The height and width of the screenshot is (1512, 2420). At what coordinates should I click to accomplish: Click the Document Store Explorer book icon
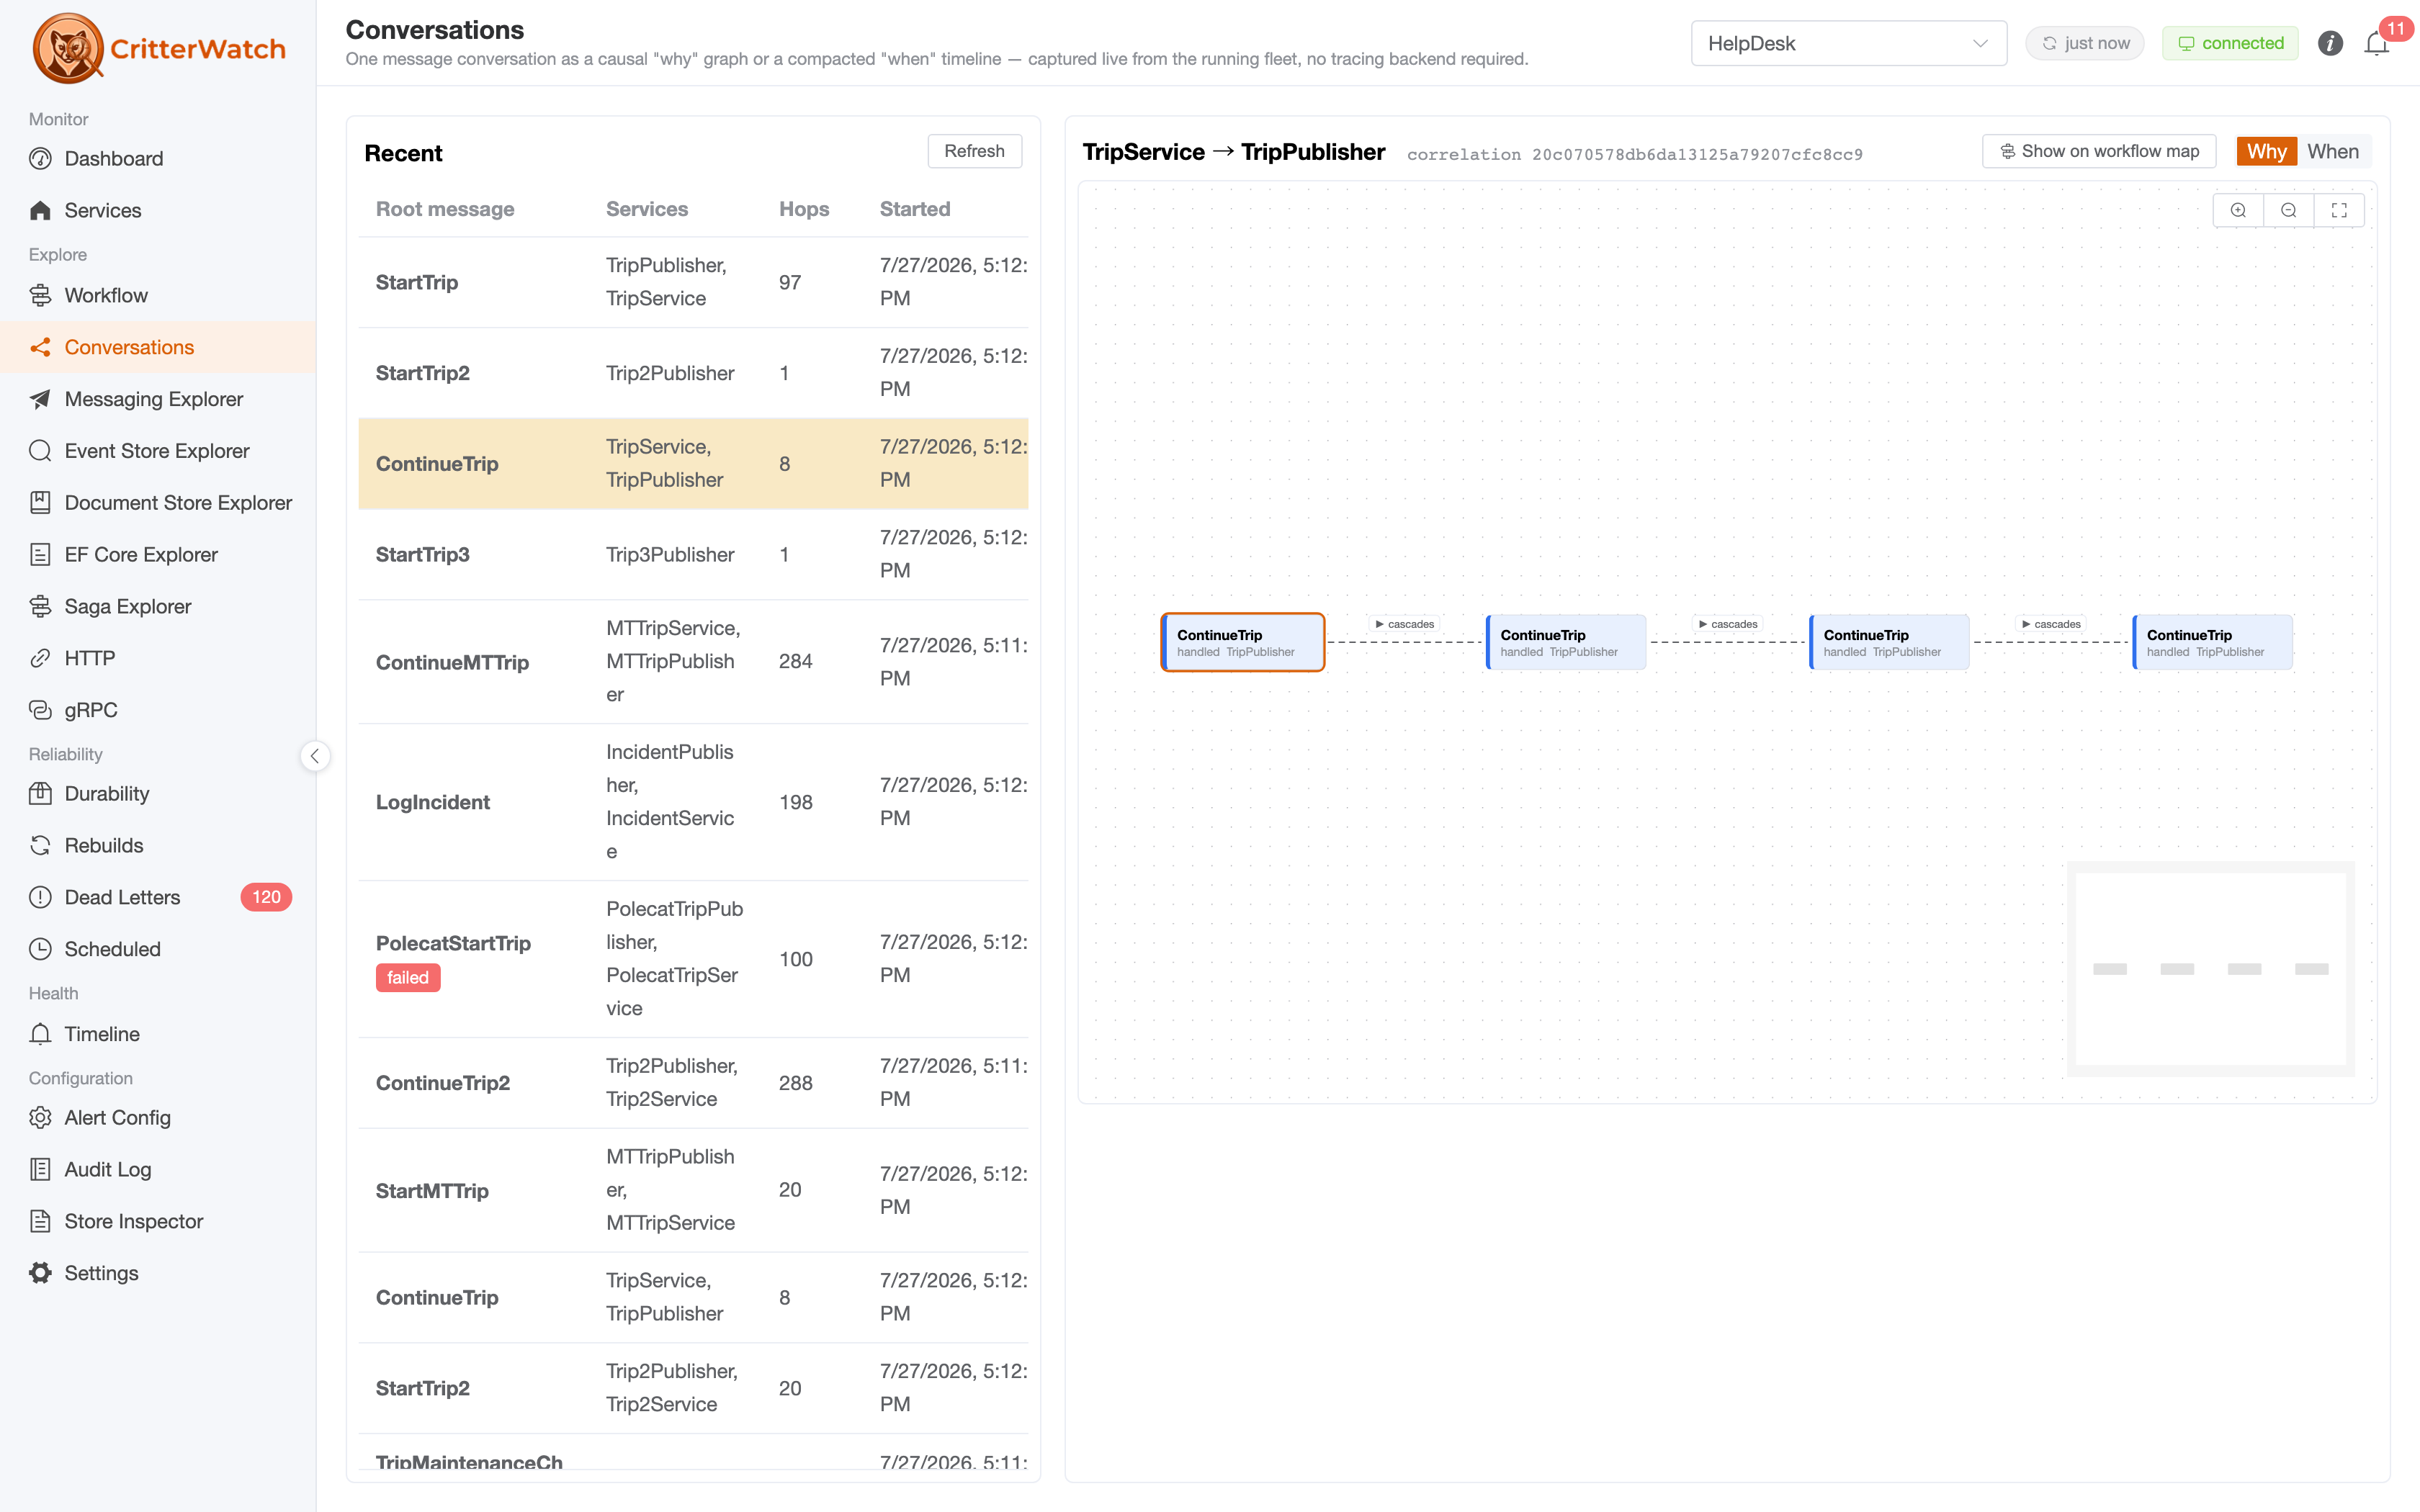pyautogui.click(x=40, y=503)
